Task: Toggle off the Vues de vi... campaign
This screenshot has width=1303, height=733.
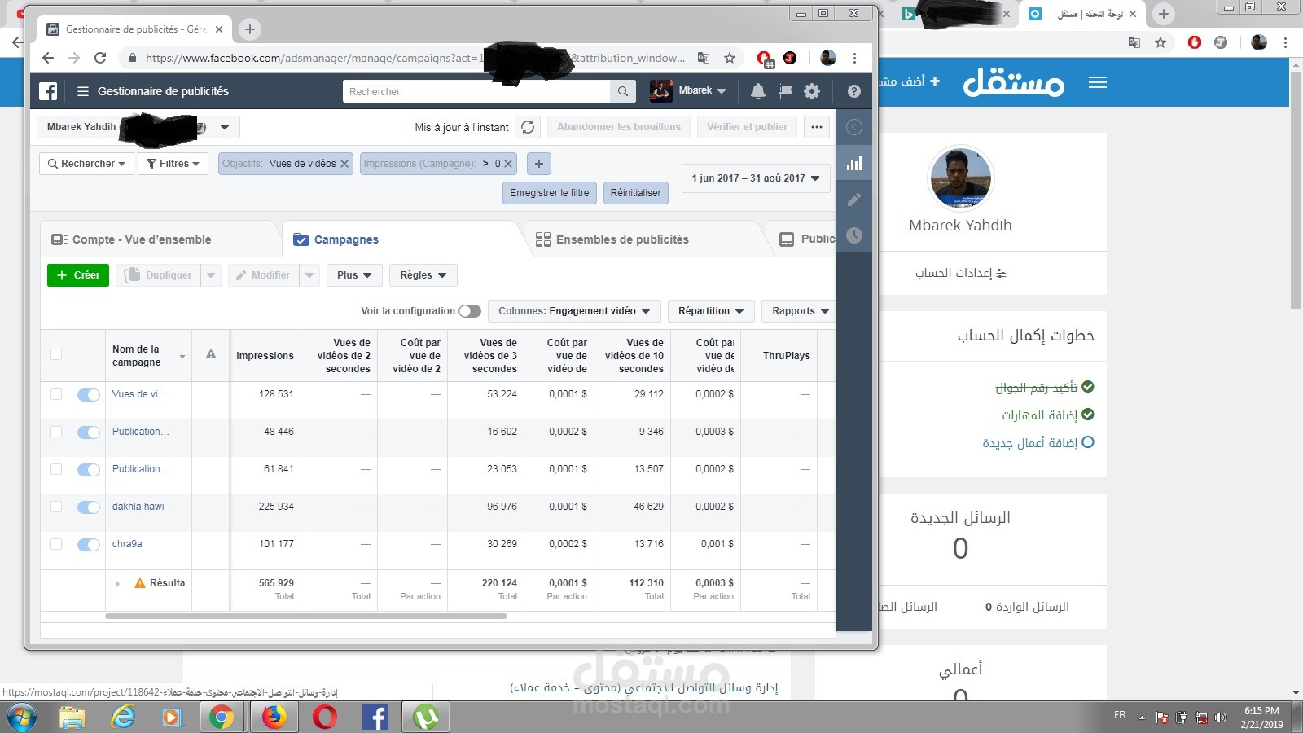Action: point(89,395)
